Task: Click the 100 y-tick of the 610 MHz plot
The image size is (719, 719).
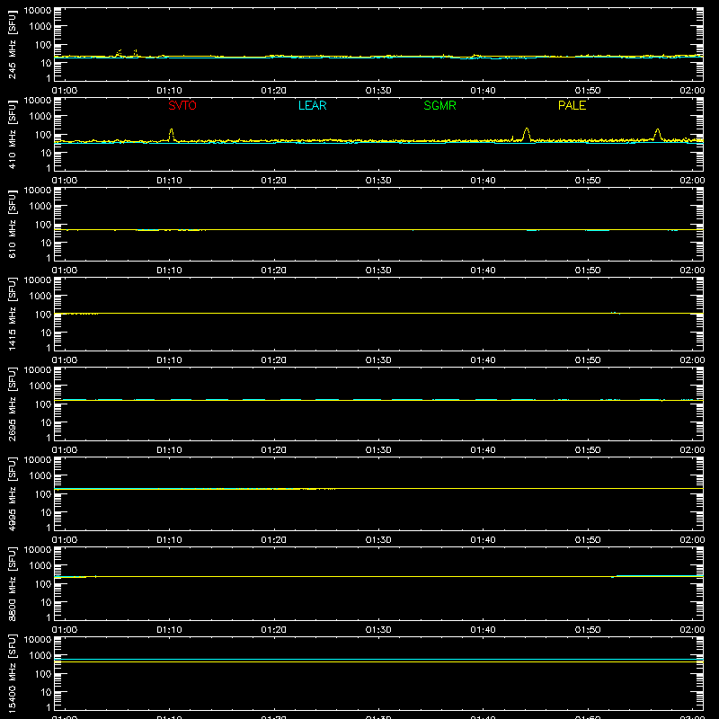Action: click(x=43, y=225)
